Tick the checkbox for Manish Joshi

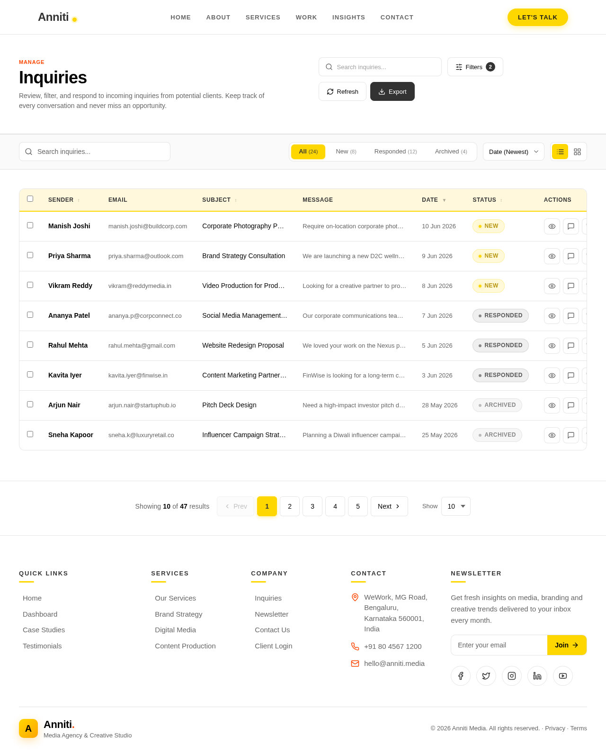[x=30, y=225]
